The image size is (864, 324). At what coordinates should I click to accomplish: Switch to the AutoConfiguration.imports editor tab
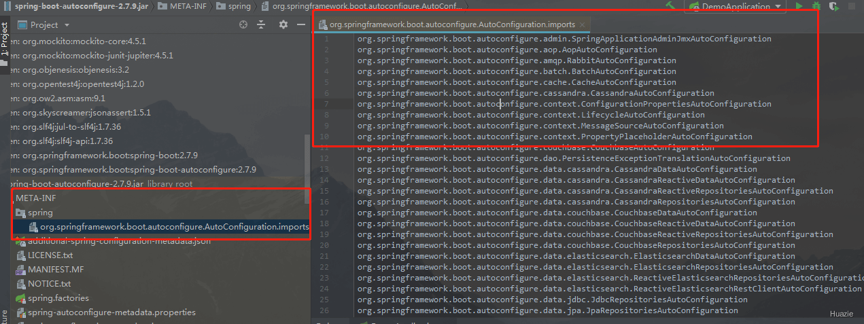coord(447,24)
